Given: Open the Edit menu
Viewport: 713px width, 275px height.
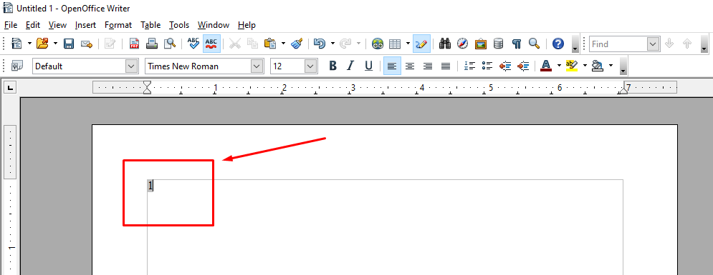Looking at the screenshot, I should (x=33, y=25).
